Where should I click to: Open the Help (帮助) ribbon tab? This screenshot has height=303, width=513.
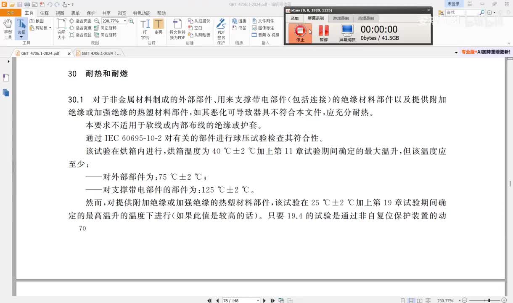[161, 13]
